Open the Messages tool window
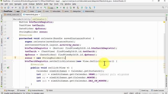Image resolution: width=168 pixels, height=94 pixels. [x=9, y=90]
